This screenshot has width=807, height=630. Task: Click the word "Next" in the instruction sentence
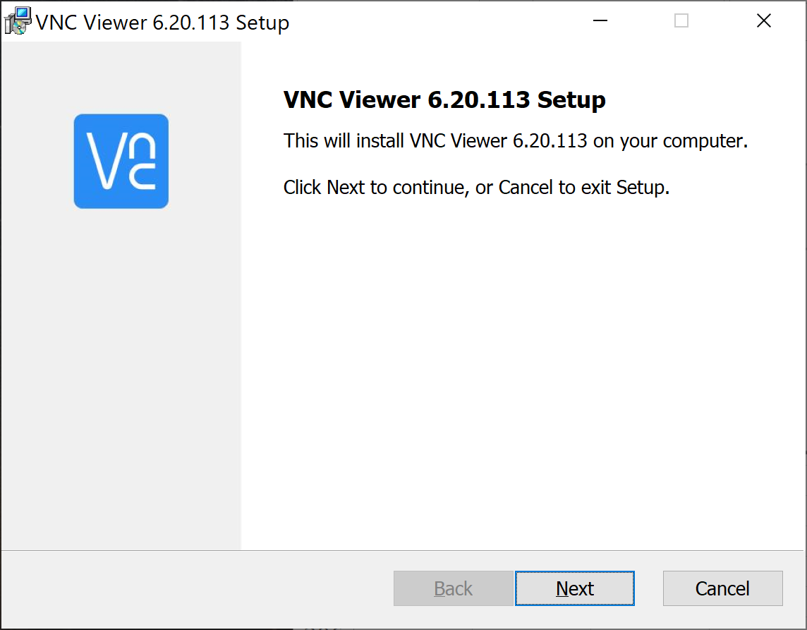tap(344, 188)
